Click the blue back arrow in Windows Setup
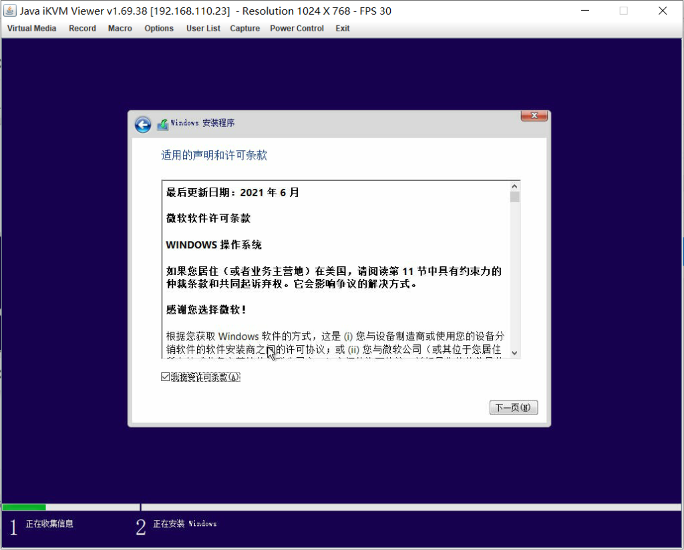 142,124
